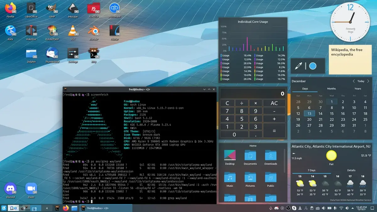This screenshot has width=377, height=212.
Task: Open the OBS Studio tray icon
Action: point(288,208)
